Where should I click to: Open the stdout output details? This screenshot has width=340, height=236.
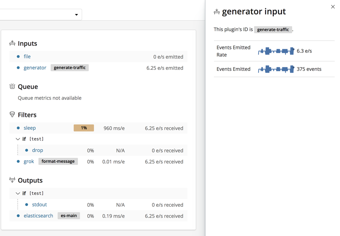click(39, 204)
